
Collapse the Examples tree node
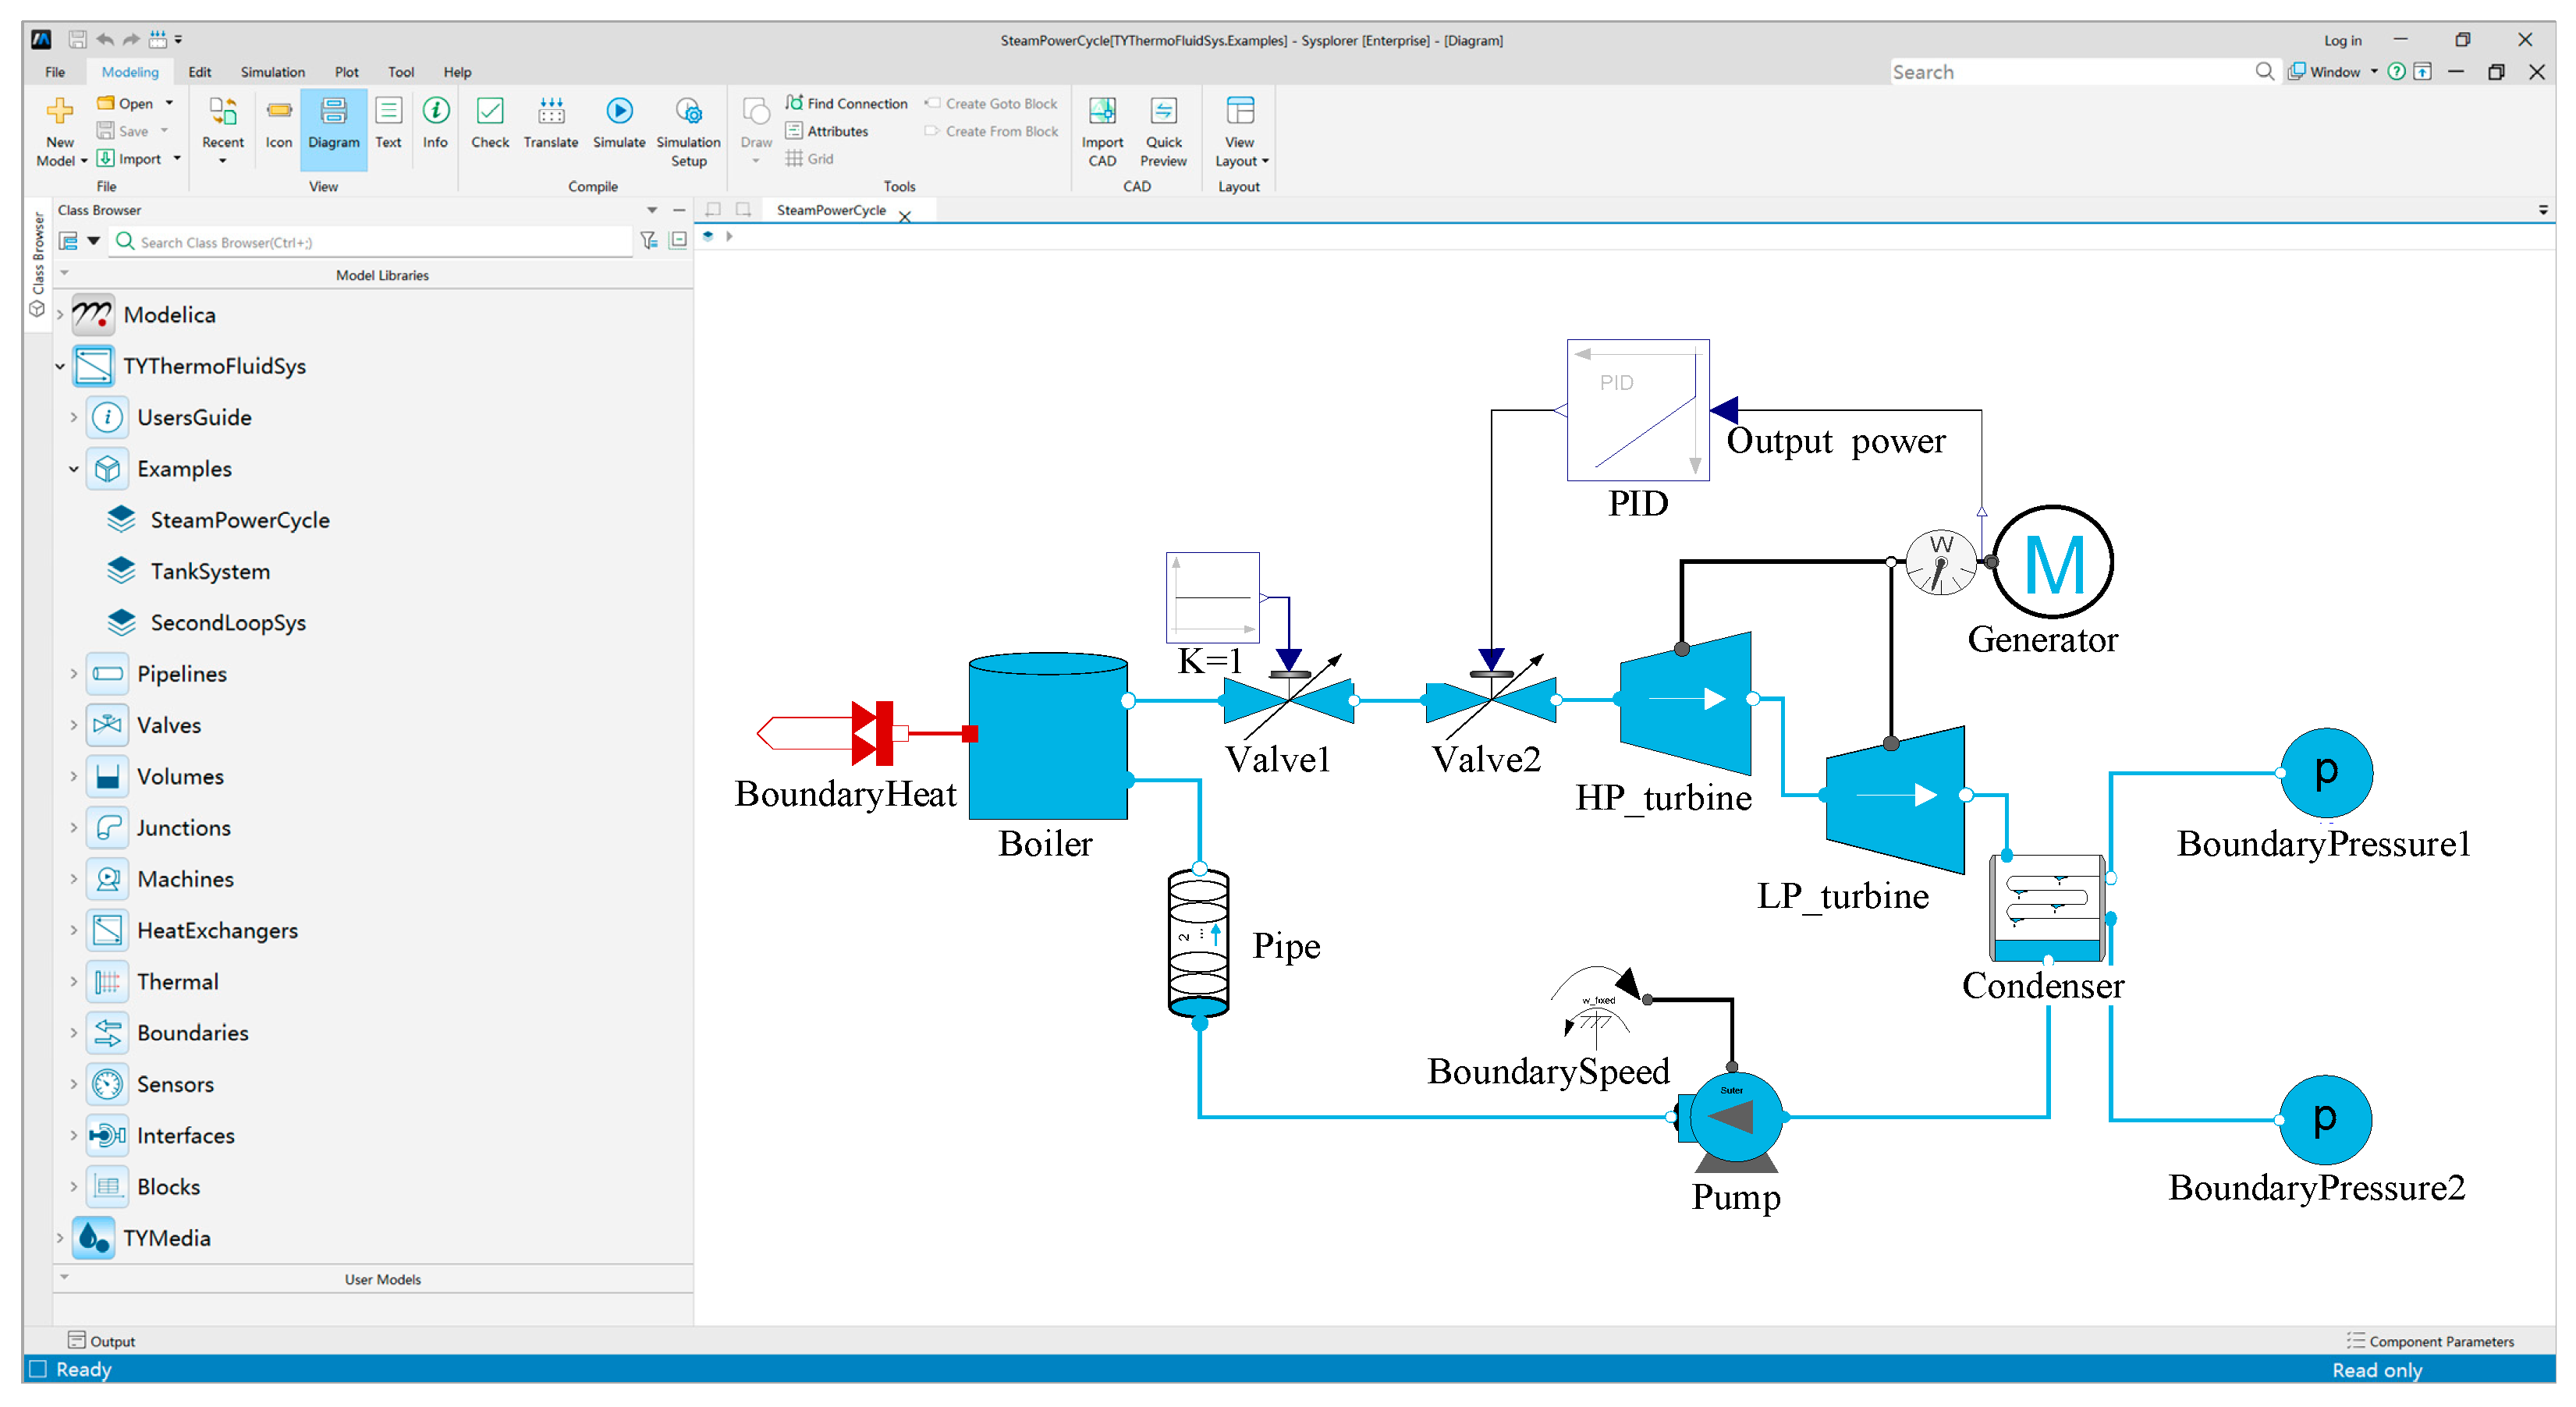pos(73,469)
